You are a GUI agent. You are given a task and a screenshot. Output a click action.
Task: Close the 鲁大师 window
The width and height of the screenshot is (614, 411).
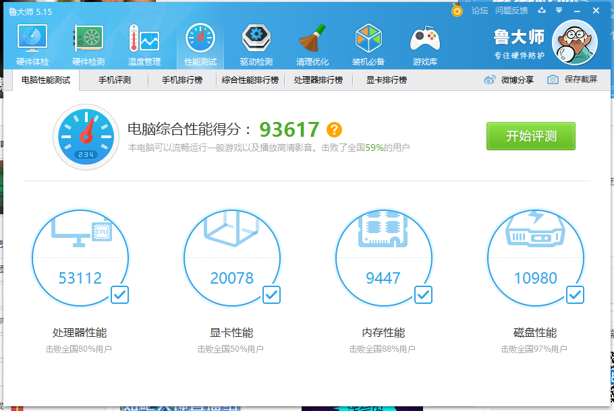596,11
